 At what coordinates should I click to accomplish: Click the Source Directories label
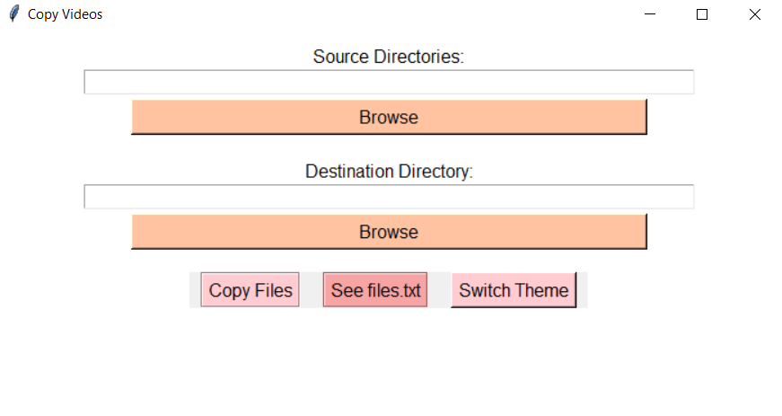[389, 57]
